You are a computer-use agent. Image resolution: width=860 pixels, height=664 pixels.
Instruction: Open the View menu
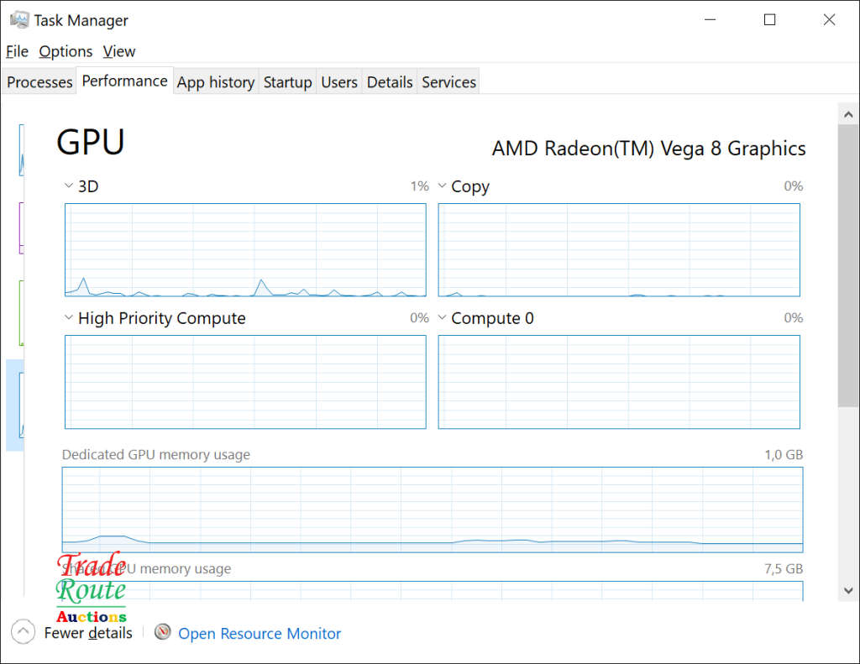119,51
